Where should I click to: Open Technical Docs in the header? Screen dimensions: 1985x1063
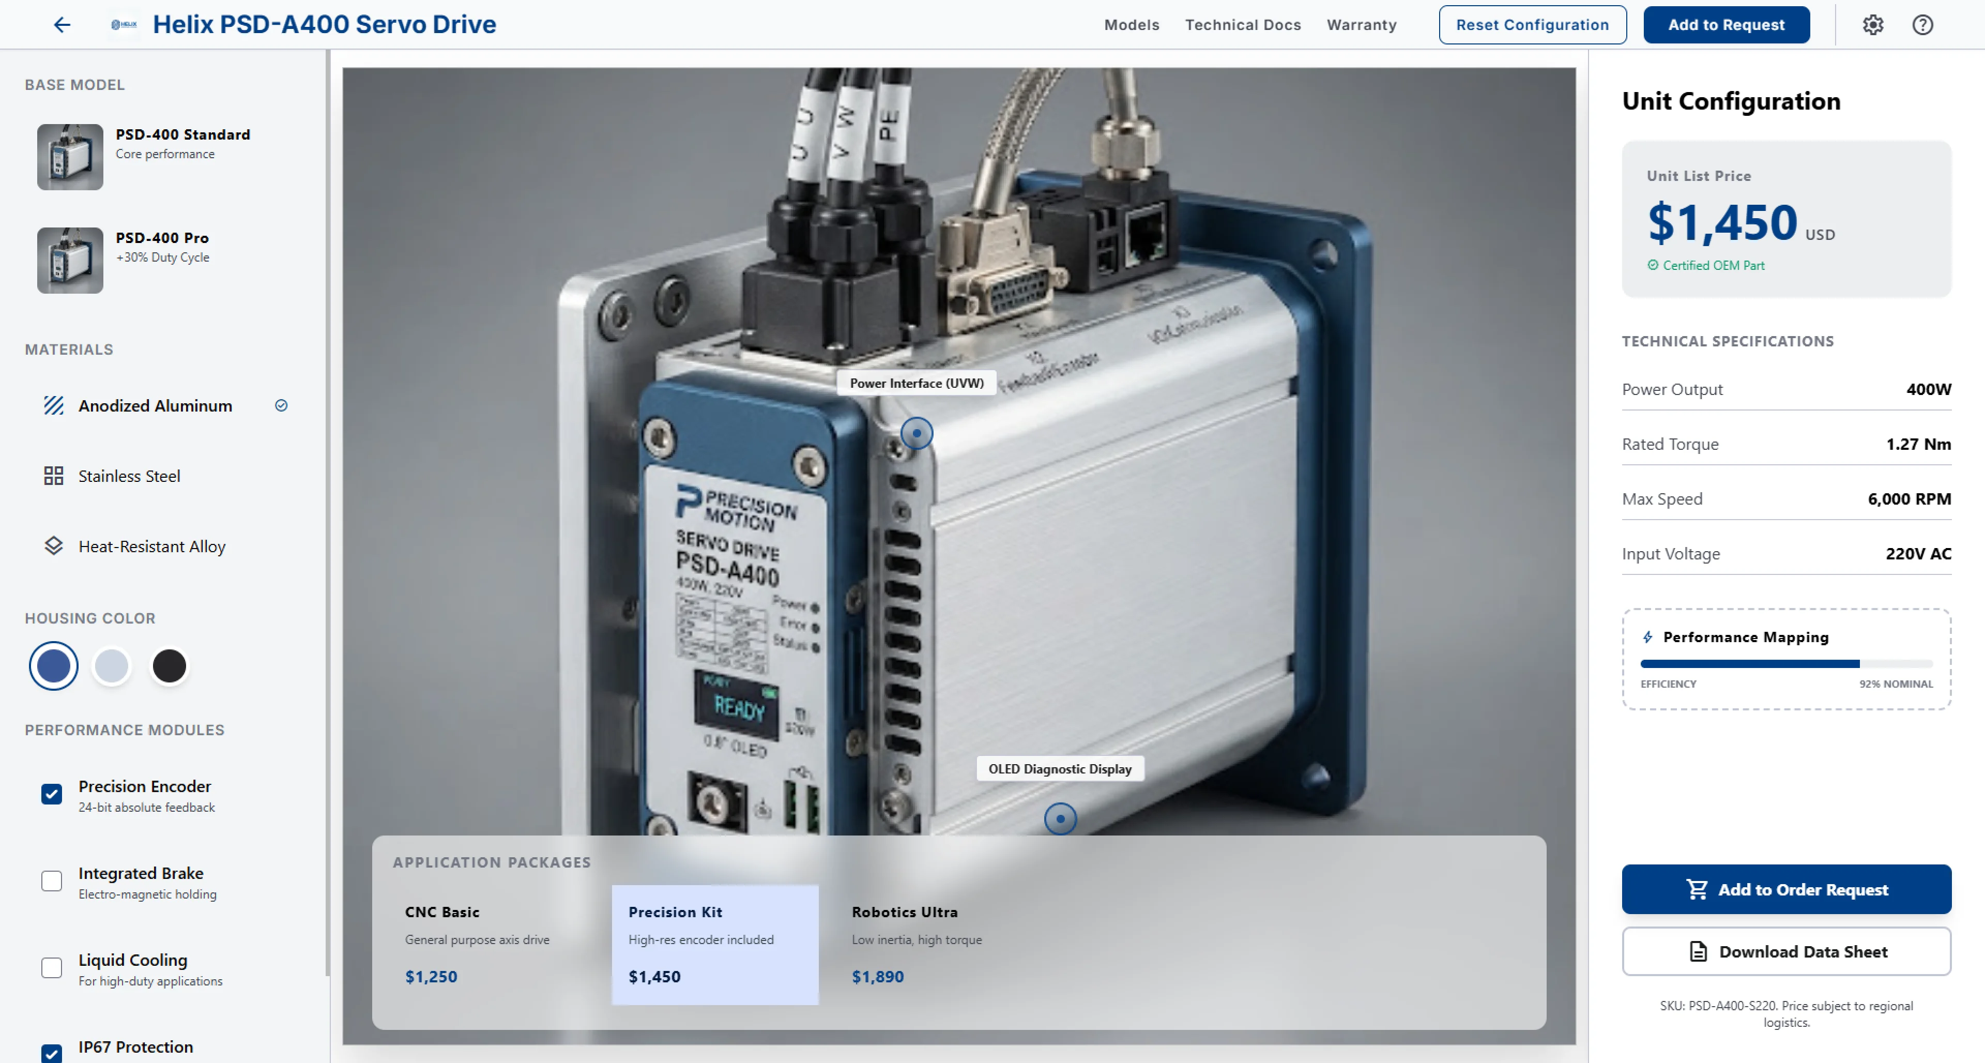point(1243,25)
